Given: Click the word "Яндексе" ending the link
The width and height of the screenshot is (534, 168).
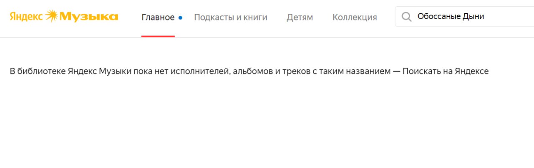Looking at the screenshot, I should click(x=472, y=71).
